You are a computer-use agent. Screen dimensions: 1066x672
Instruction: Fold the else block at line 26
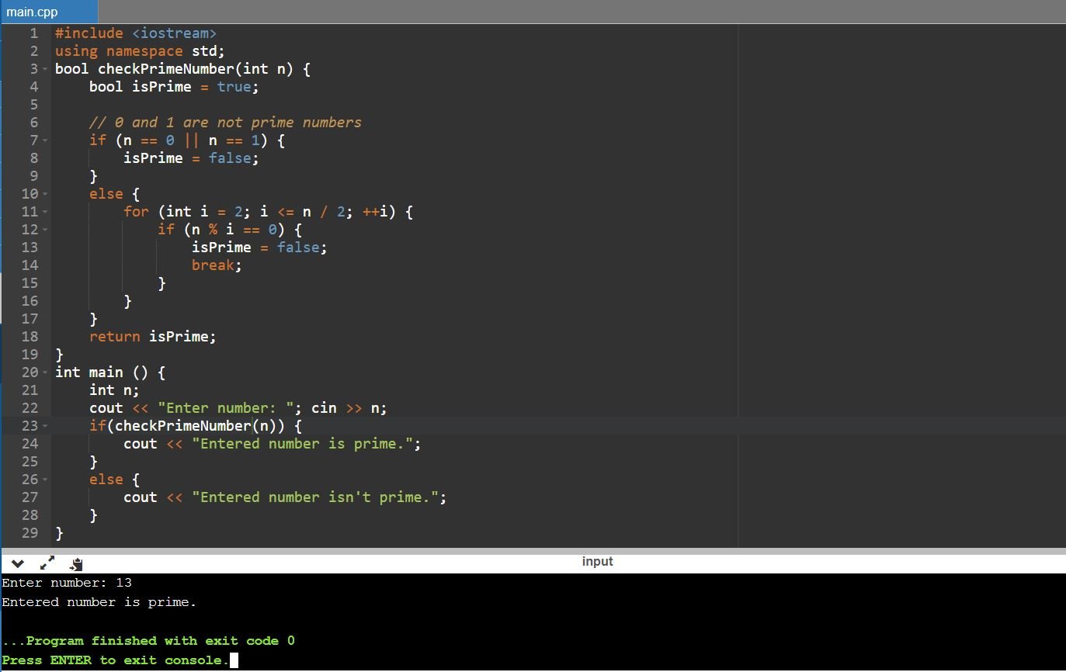pos(45,480)
